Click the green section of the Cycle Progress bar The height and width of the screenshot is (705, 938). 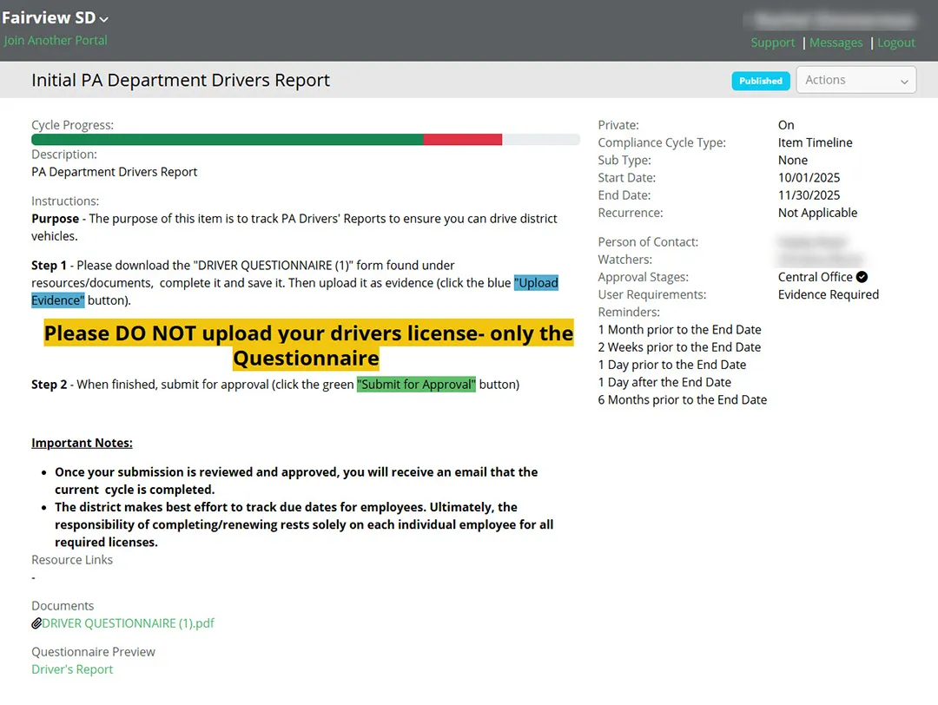tap(228, 139)
